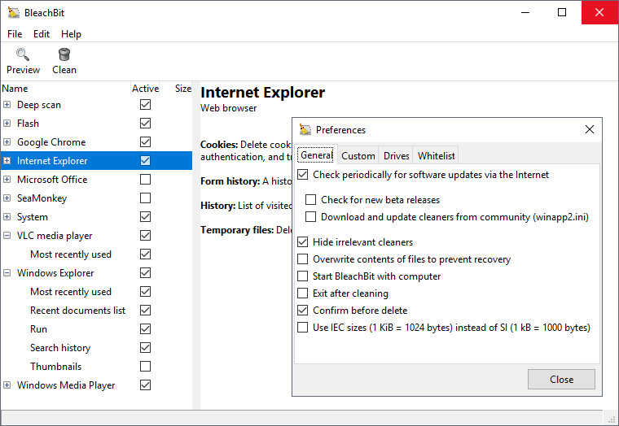
Task: Click the Close button in Preferences
Action: click(561, 379)
